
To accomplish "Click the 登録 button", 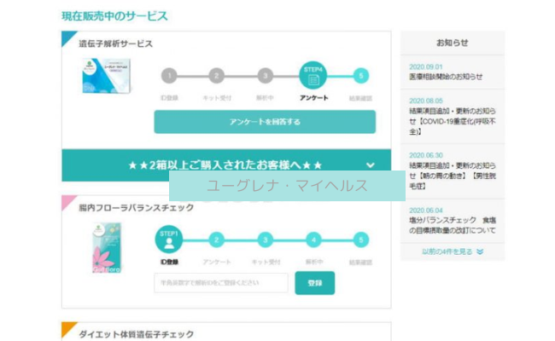I will pos(315,283).
